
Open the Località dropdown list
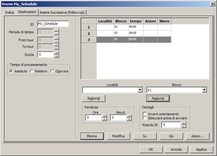tap(140, 90)
